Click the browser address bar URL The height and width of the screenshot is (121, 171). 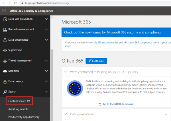pyautogui.click(x=47, y=3)
